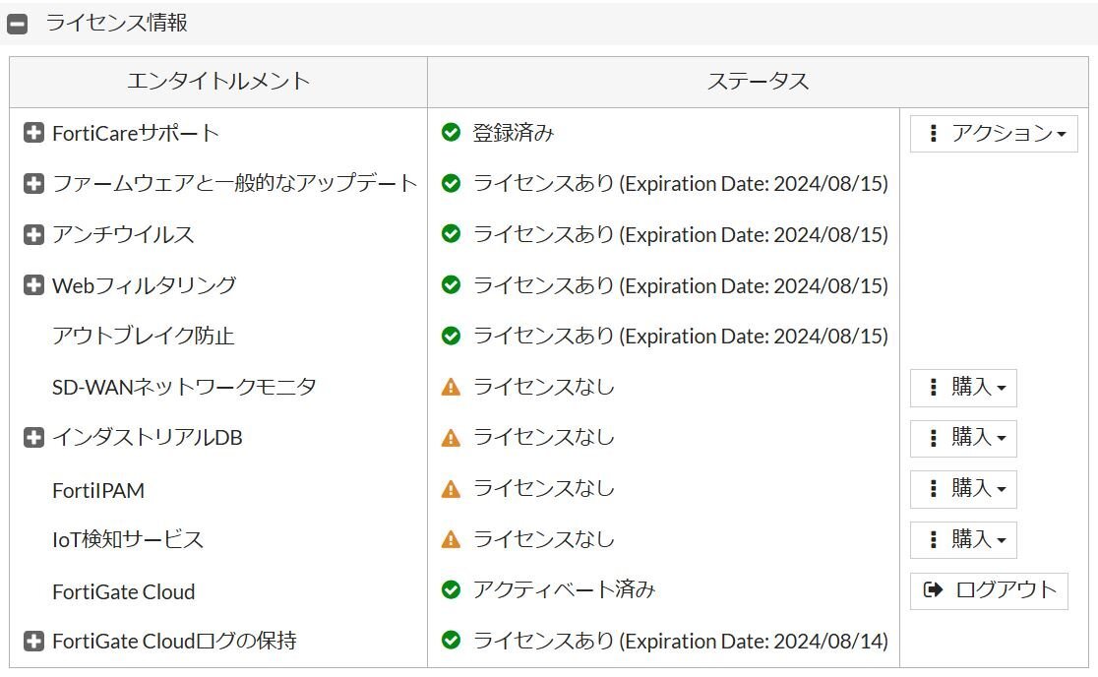
Task: Click warning icon in IoT検知サービス row
Action: [x=451, y=539]
